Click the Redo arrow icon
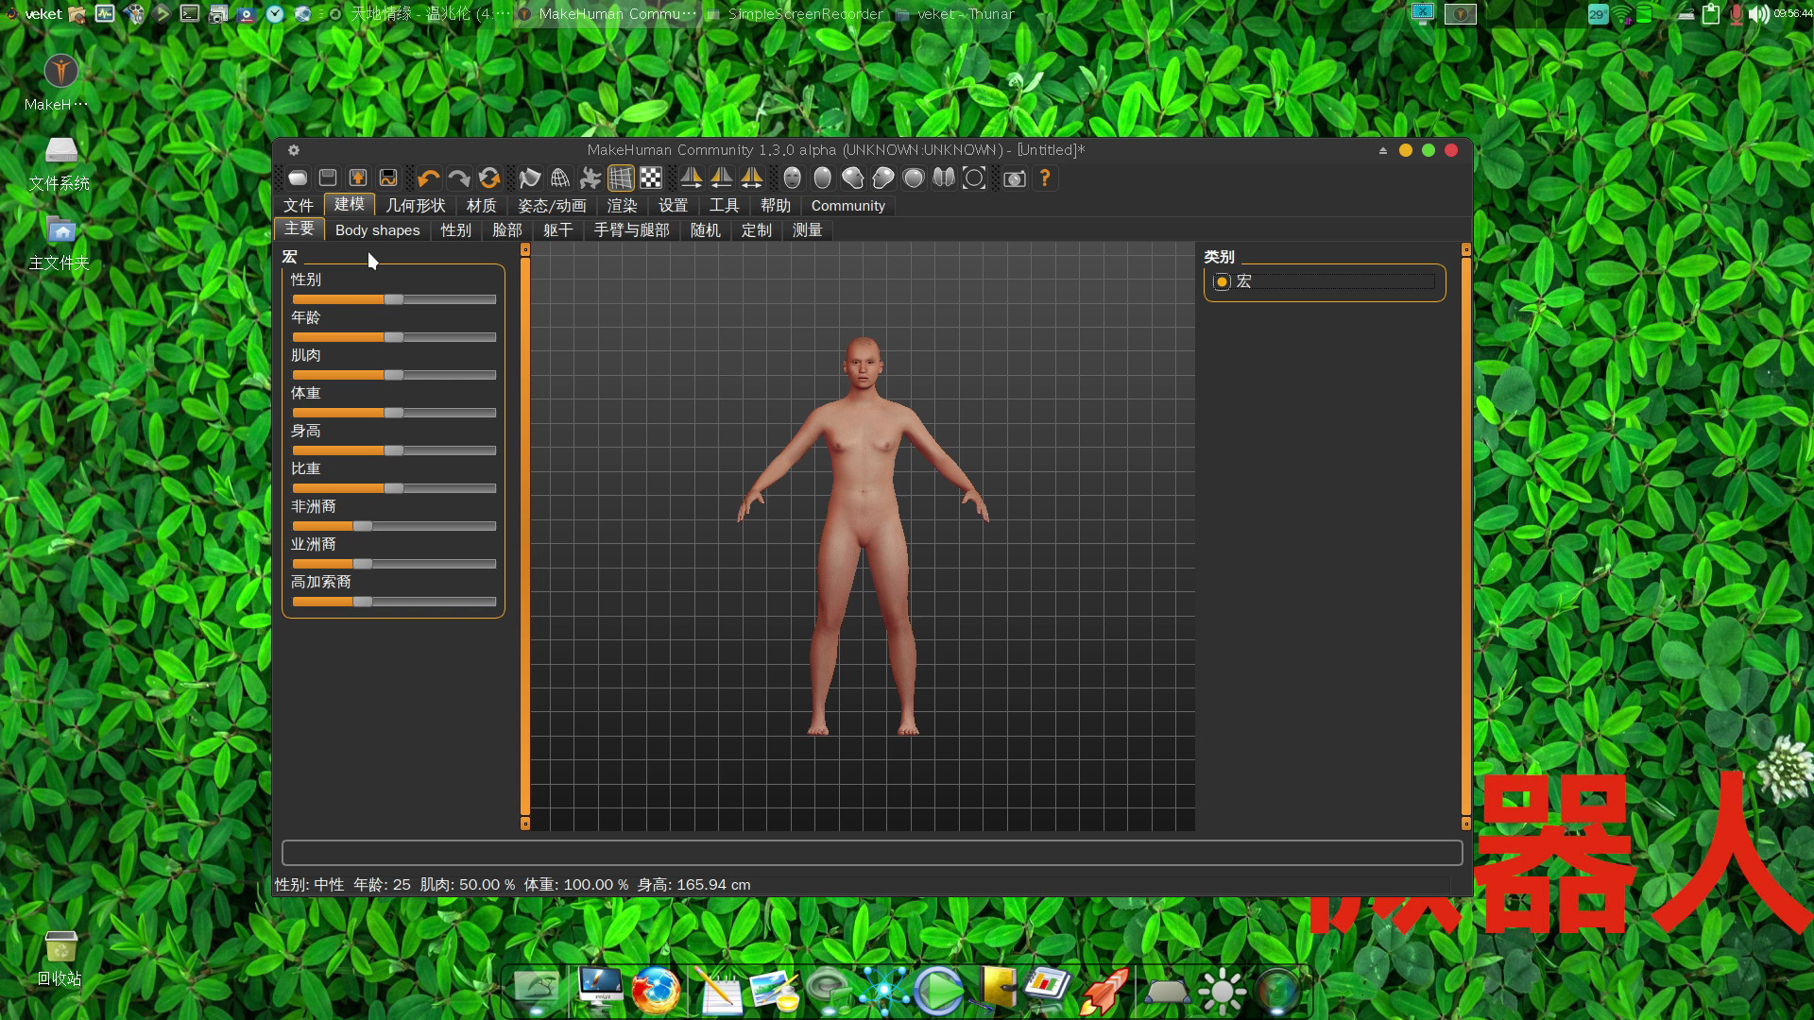Screen dimensions: 1814x1020 click(x=459, y=178)
